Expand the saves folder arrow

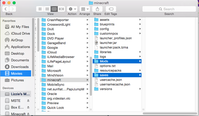[x=140, y=75]
